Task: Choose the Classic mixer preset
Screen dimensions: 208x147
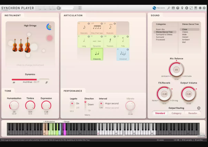Action: pos(185,32)
